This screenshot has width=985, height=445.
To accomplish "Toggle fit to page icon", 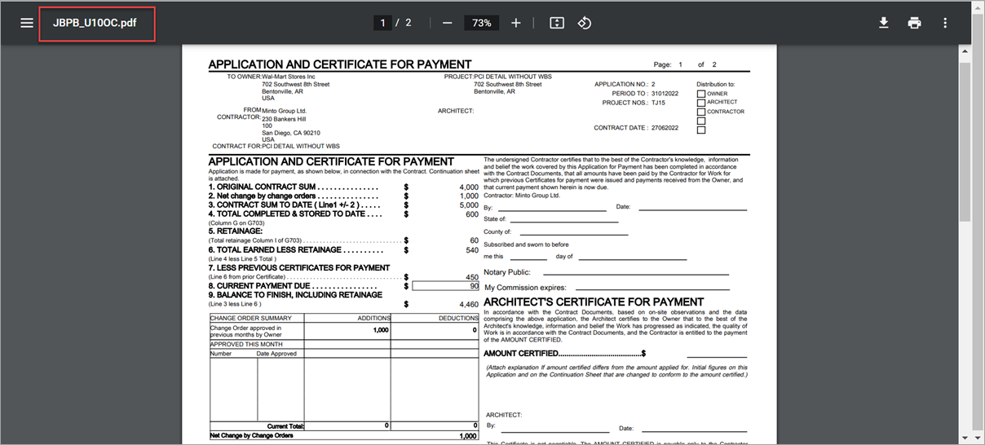I will (x=557, y=23).
